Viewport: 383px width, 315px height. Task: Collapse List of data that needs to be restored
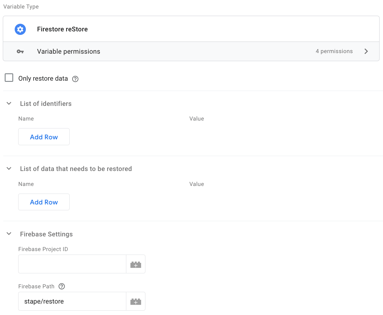tap(9, 169)
